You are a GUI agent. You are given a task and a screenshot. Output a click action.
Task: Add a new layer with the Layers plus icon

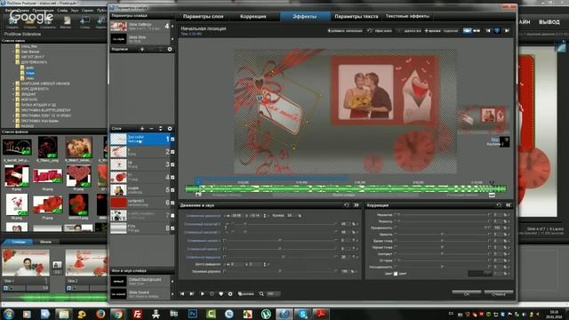[142, 128]
